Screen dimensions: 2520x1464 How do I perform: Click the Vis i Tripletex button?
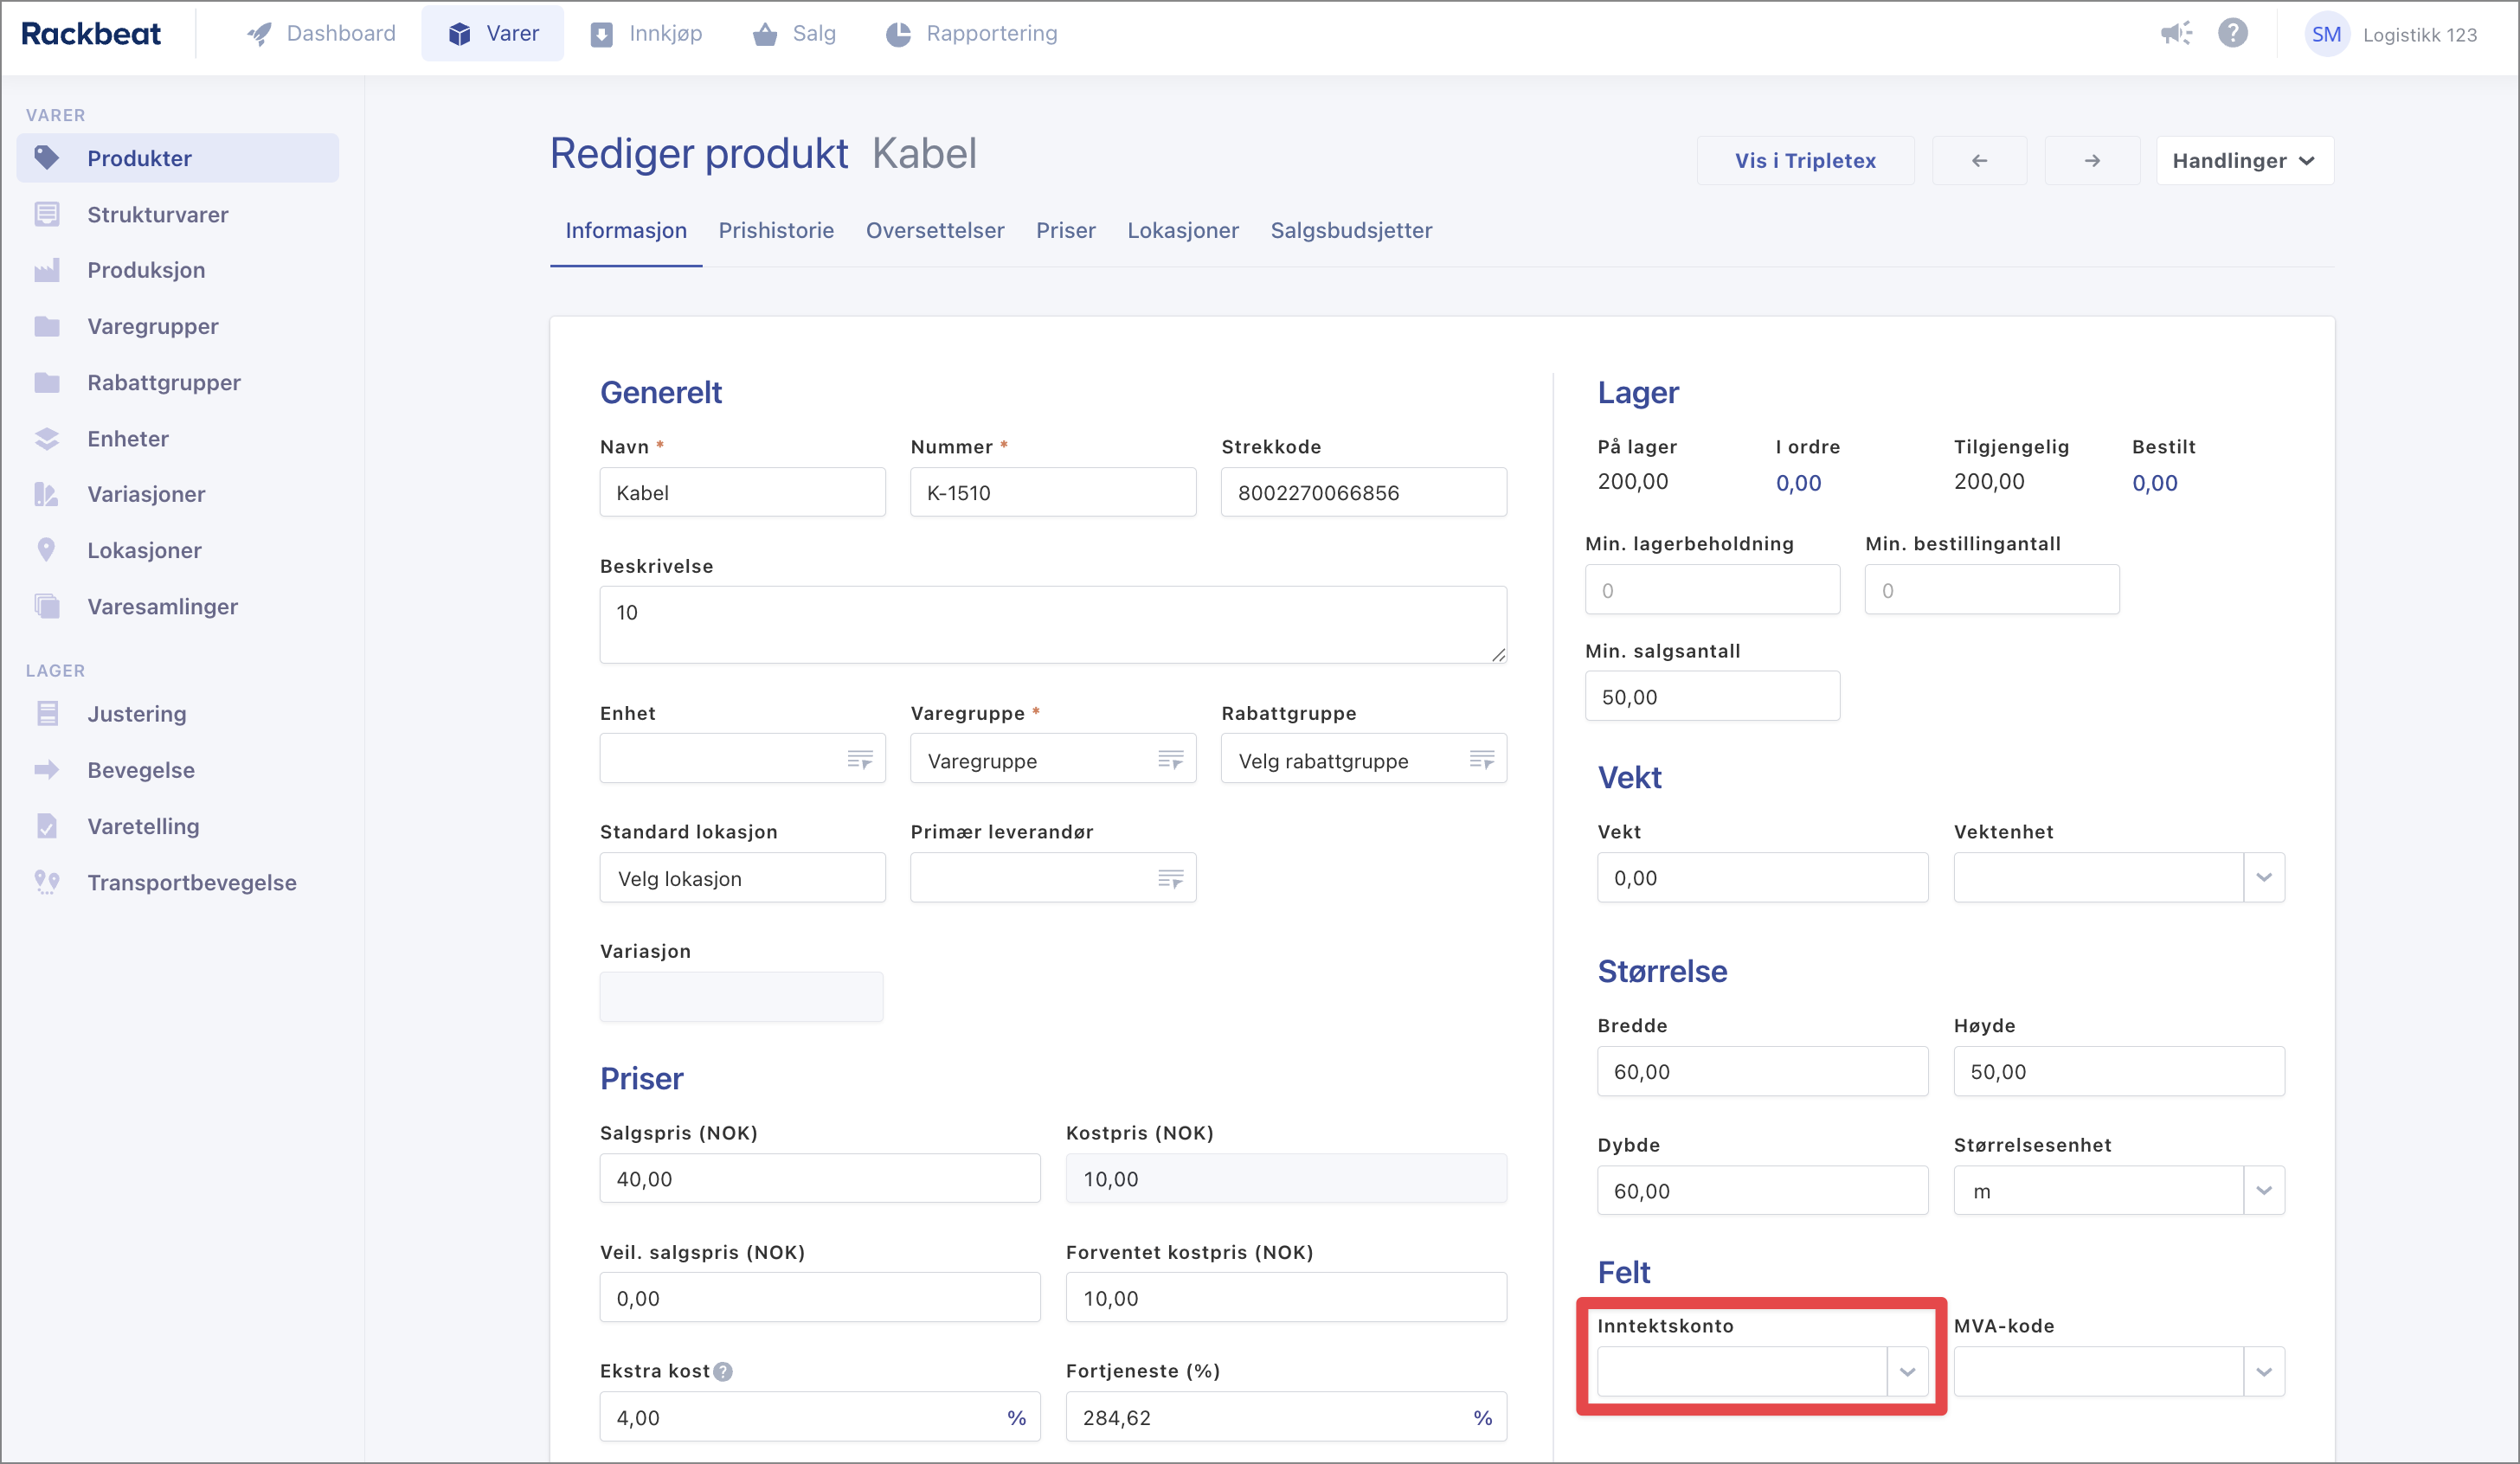[1805, 161]
